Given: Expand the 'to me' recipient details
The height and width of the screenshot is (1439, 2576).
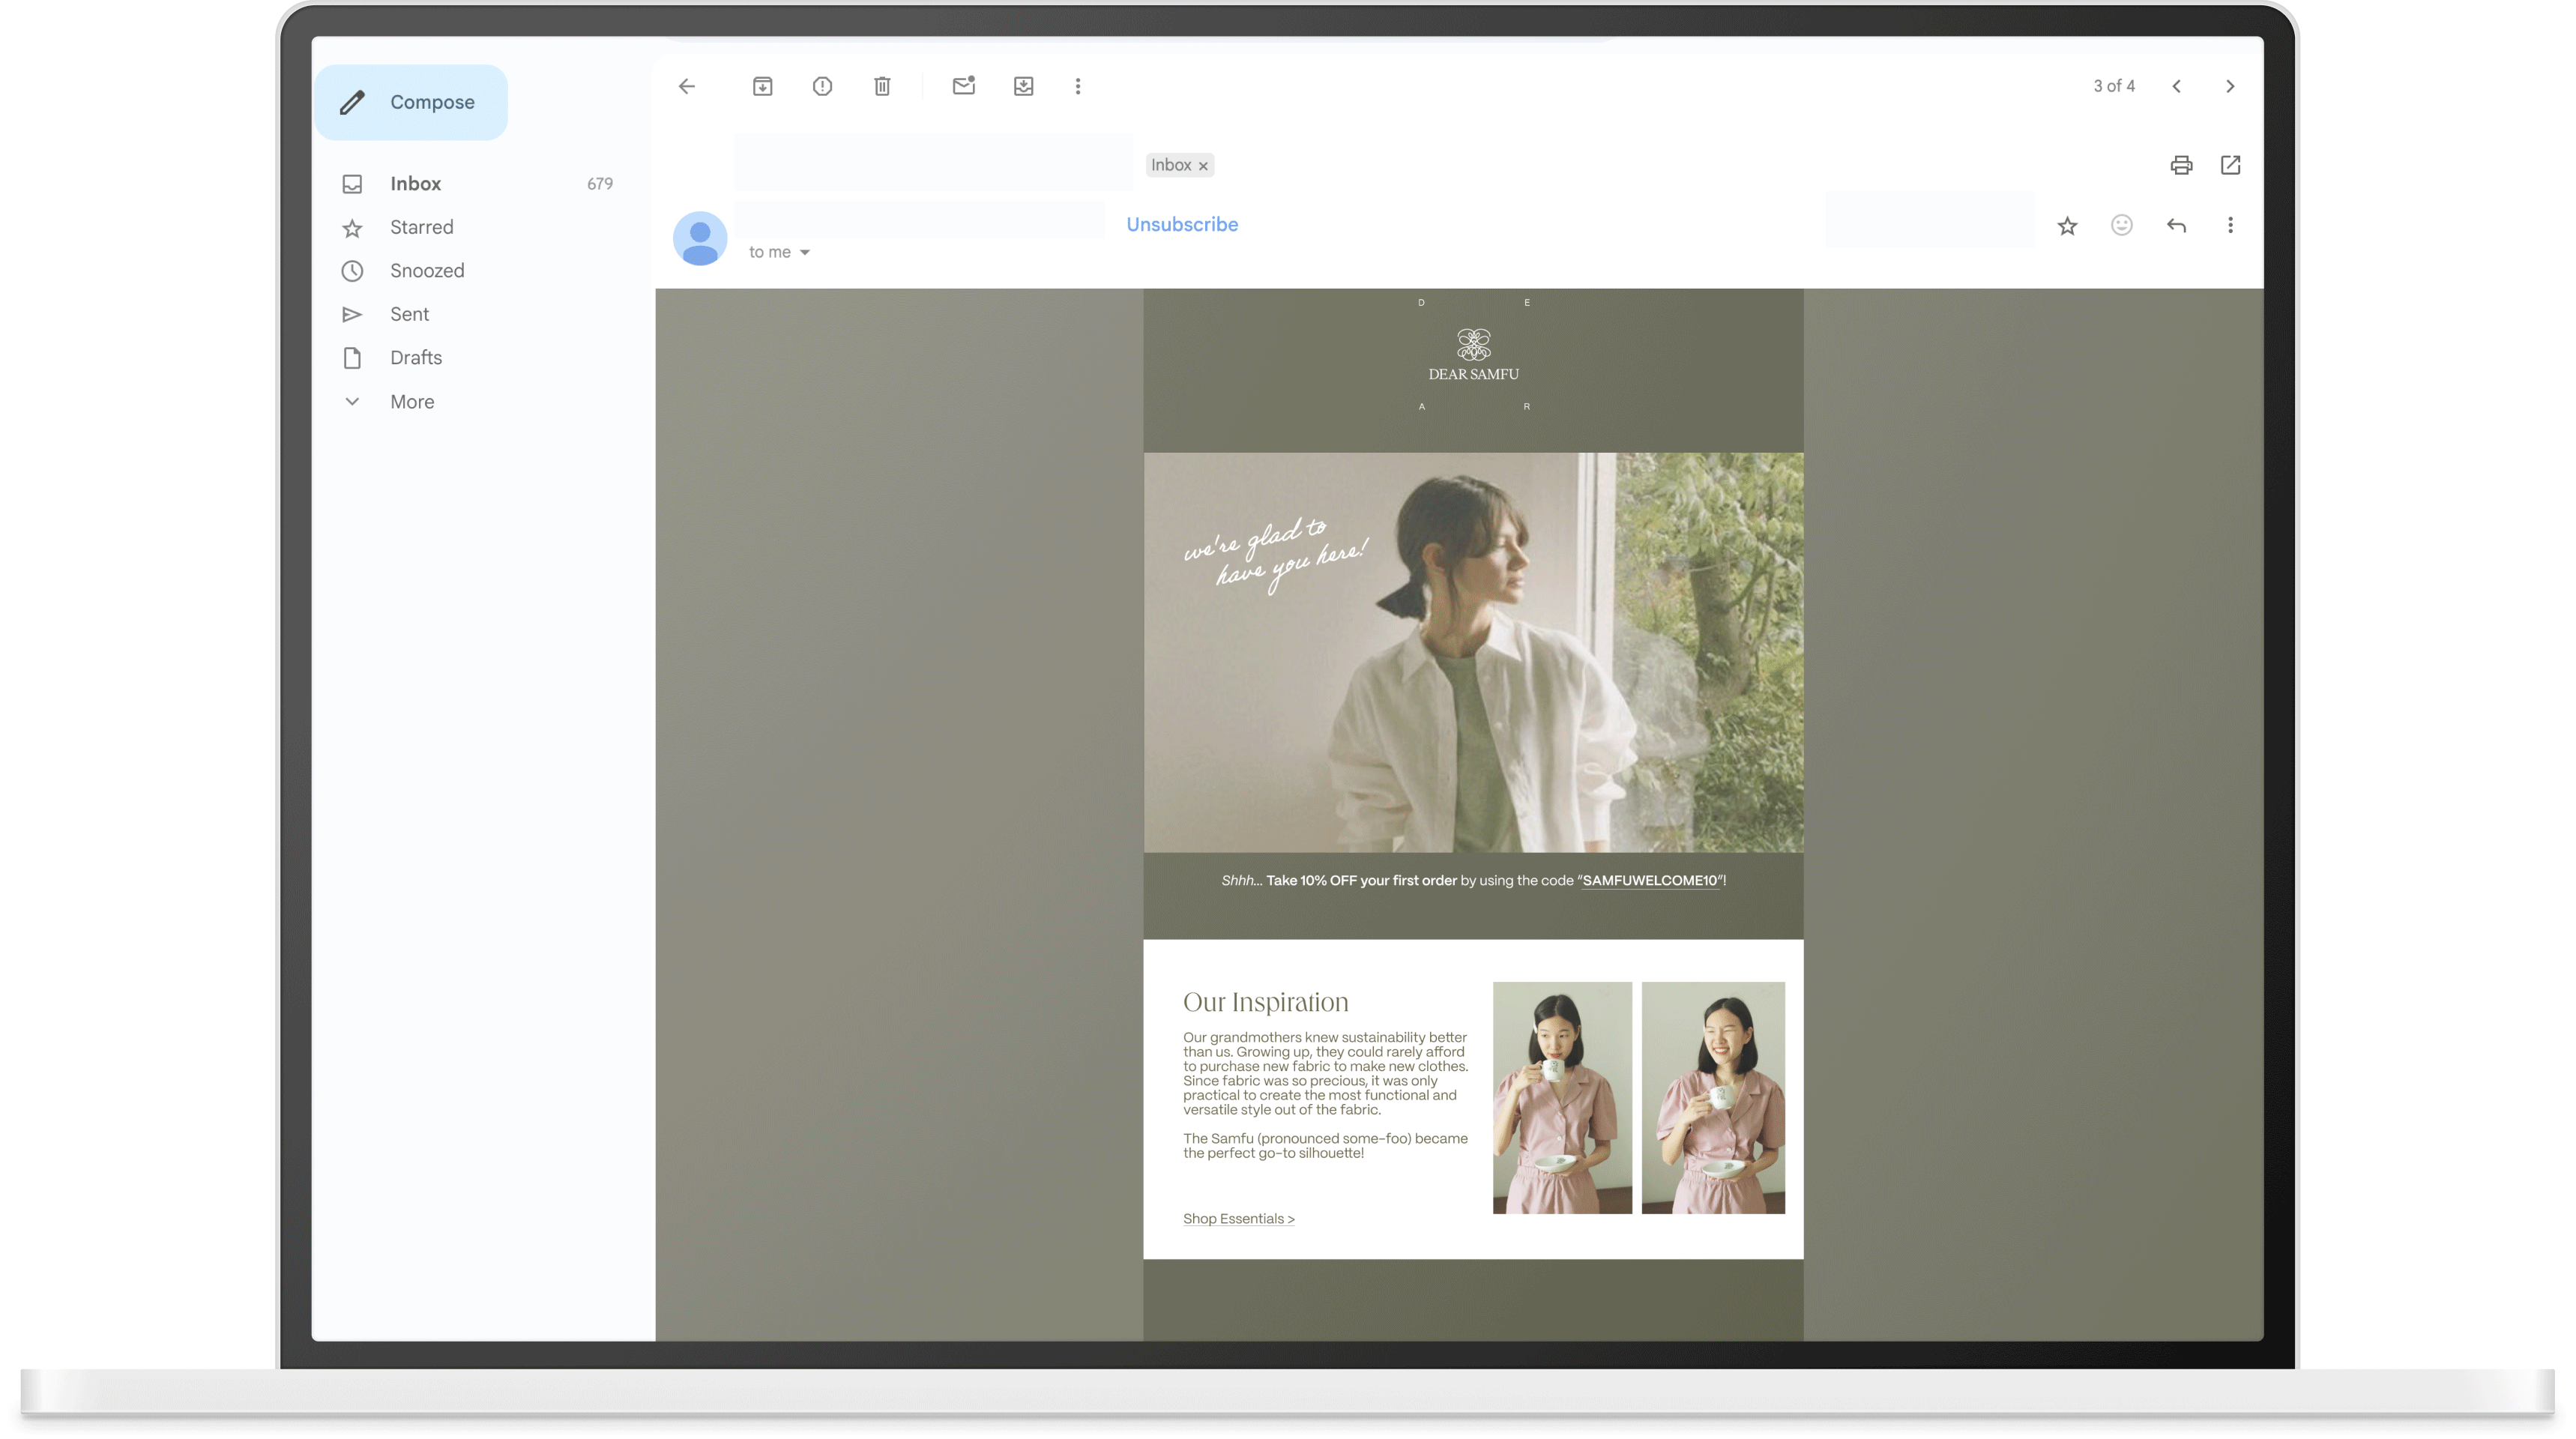Looking at the screenshot, I should pyautogui.click(x=804, y=252).
